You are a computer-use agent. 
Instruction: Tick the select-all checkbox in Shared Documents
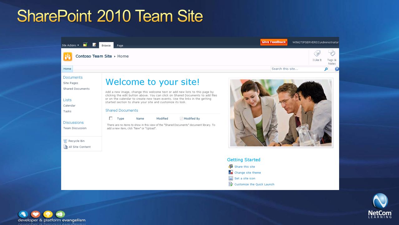click(111, 118)
